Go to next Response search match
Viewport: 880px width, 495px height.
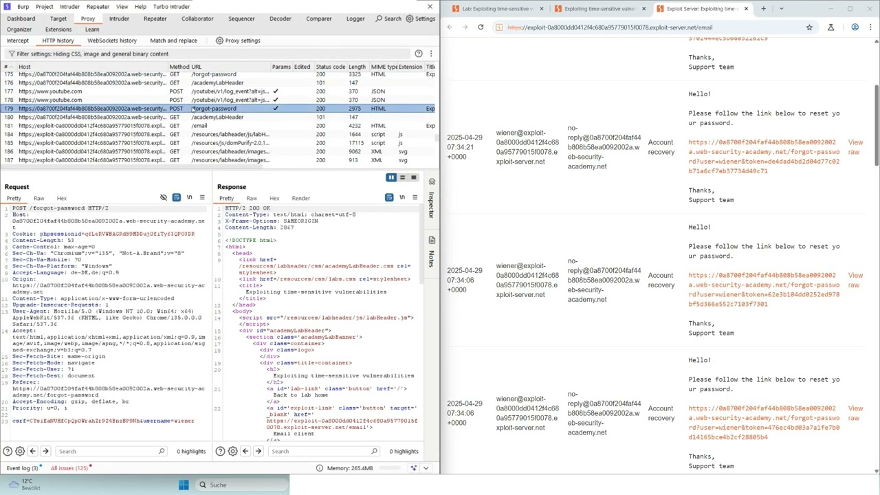258,452
